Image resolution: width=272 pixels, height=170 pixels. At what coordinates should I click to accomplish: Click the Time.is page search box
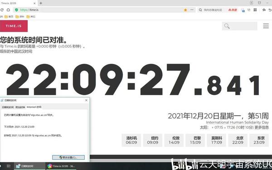click(x=239, y=26)
